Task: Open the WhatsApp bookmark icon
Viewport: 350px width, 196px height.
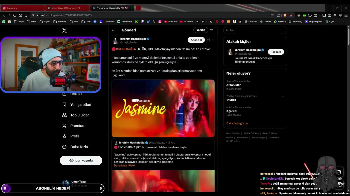Action: (4, 22)
